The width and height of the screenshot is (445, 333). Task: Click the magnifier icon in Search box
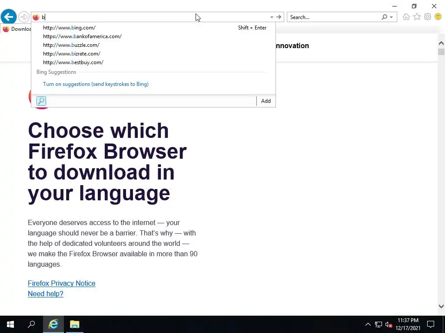pos(384,17)
